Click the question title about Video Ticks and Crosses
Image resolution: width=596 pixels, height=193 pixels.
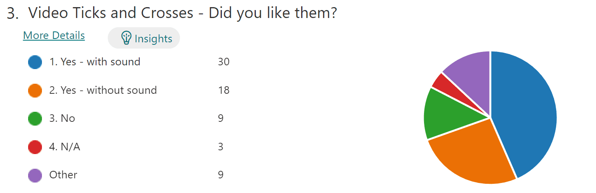183,13
